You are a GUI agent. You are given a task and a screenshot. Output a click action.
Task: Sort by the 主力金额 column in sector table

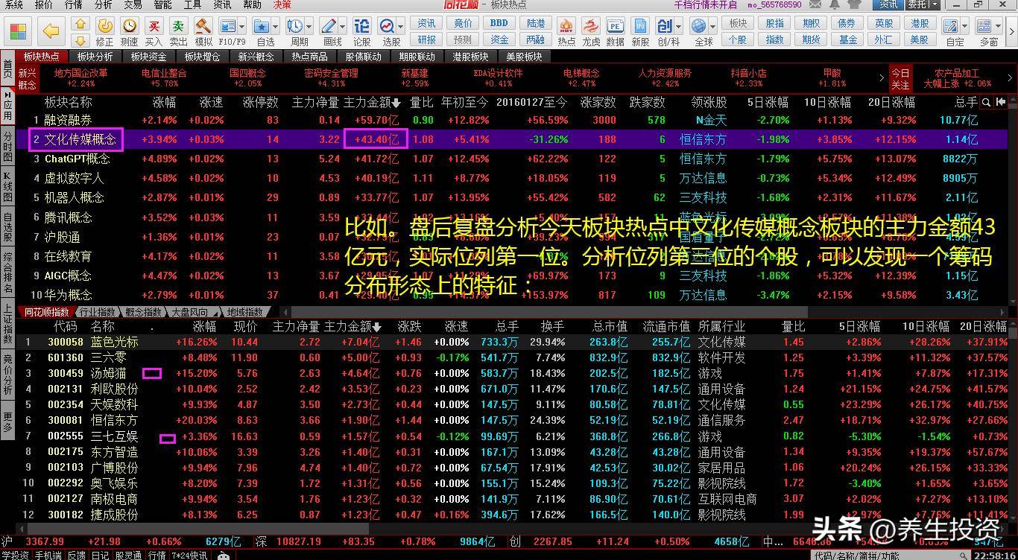click(x=371, y=102)
